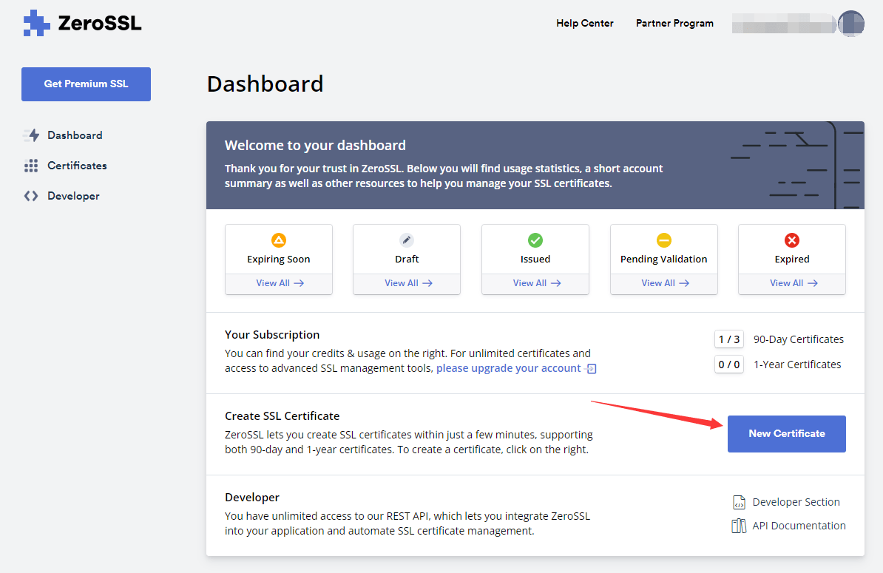Click the orange Expiring Soon warning icon
Viewport: 883px width, 573px height.
tap(279, 240)
